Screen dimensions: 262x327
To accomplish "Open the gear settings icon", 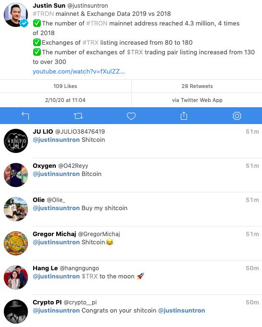I will tap(237, 116).
